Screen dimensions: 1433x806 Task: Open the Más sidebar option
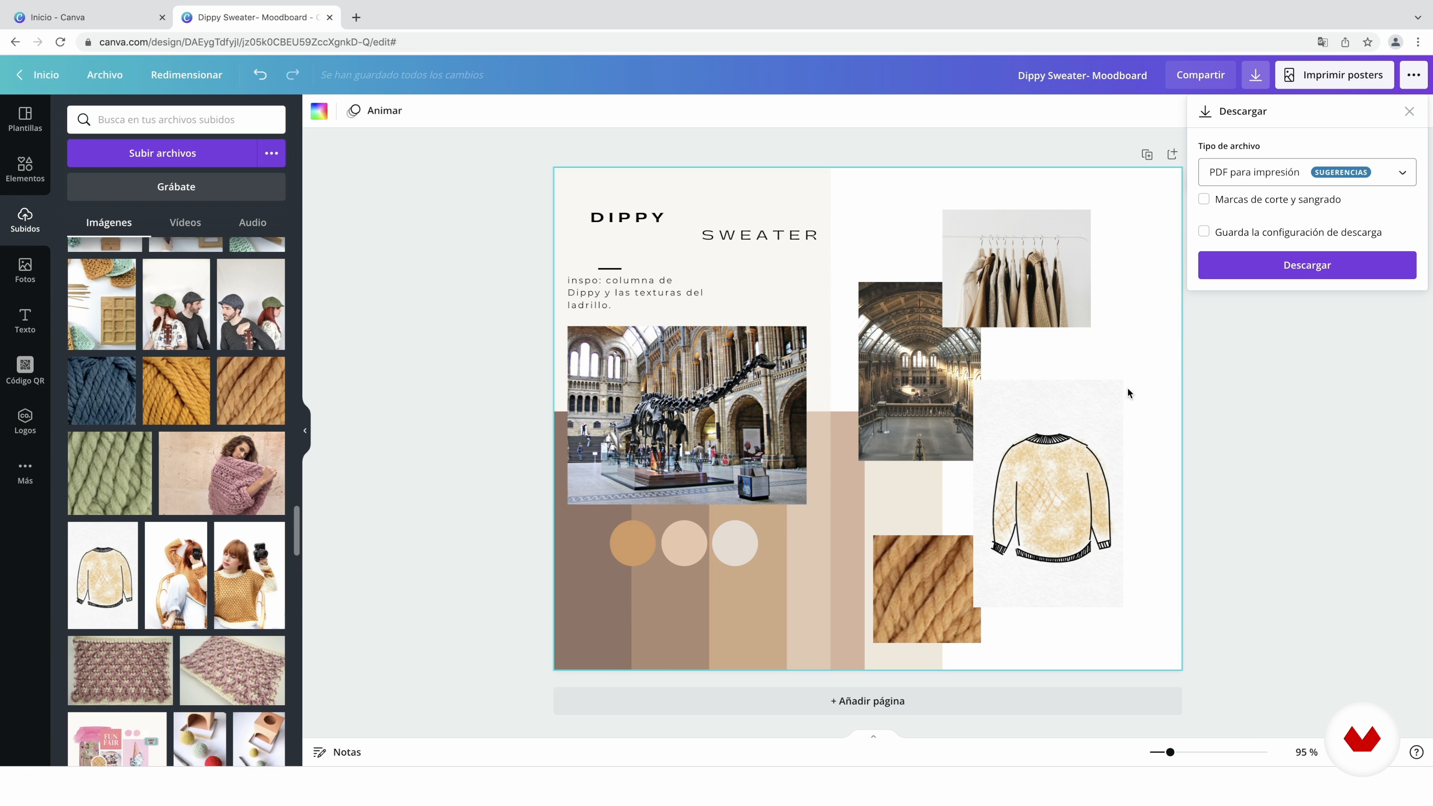25,473
